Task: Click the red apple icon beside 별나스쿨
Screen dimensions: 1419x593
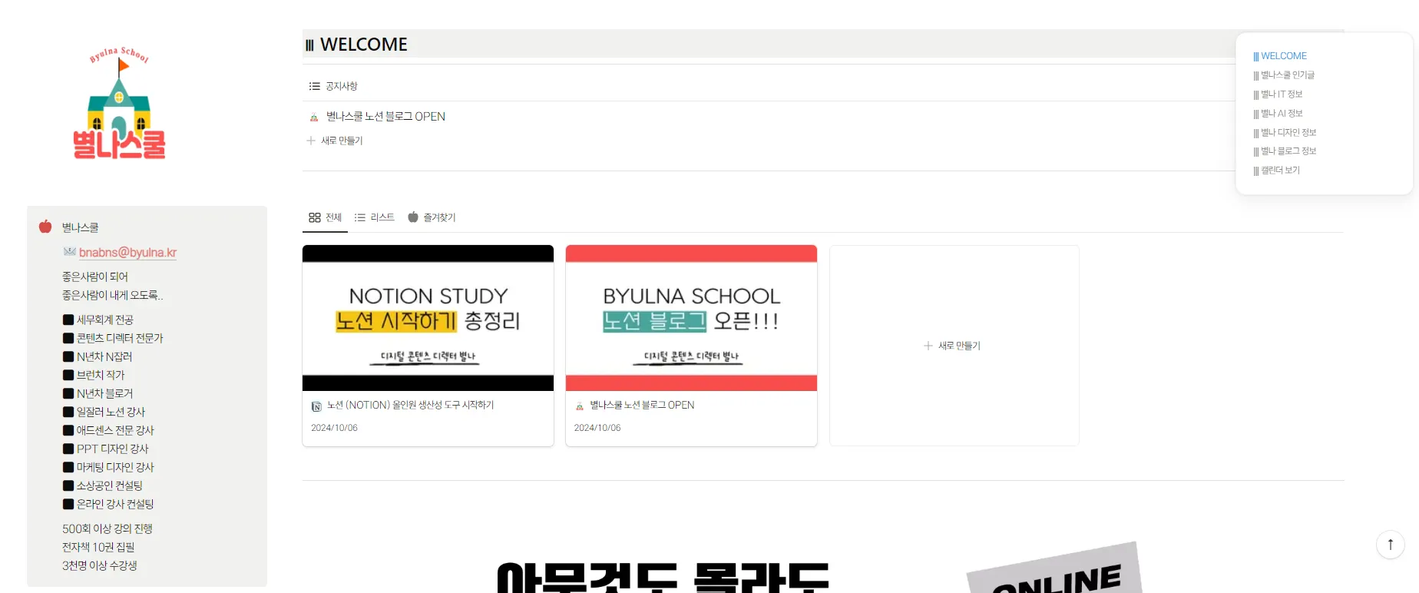Action: tap(45, 227)
